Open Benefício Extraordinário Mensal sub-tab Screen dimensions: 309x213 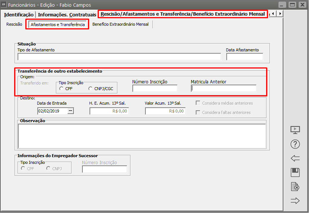pos(120,25)
